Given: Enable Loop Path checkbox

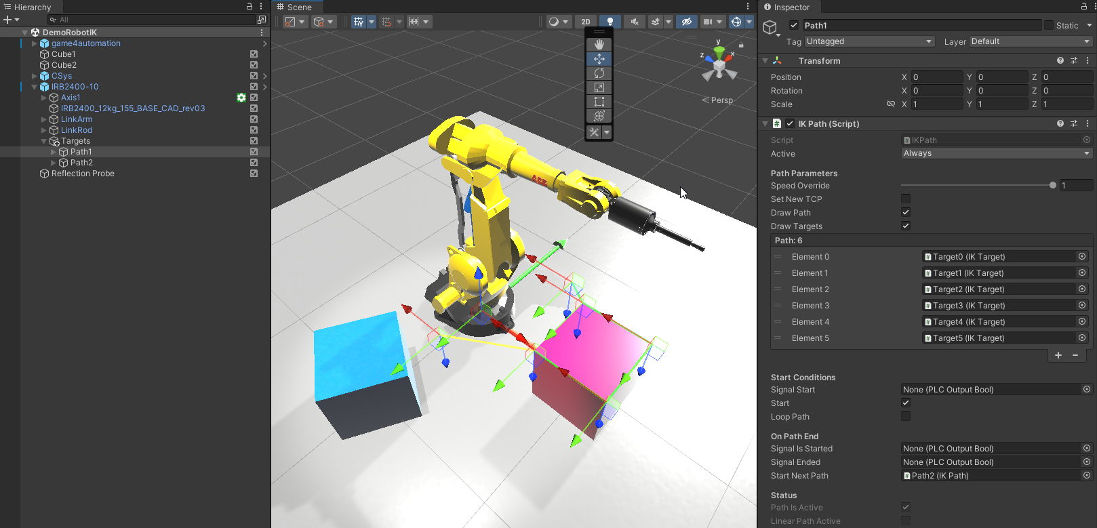Looking at the screenshot, I should (x=906, y=416).
